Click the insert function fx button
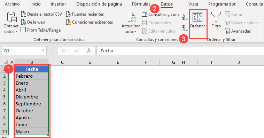This screenshot has width=264, height=138. [89, 51]
